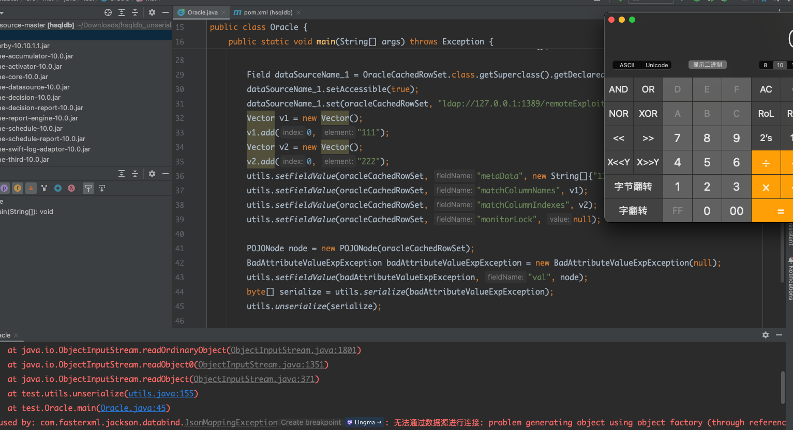Select ASCII mode in calculator
Screen dimensions: 793x430
tap(627, 65)
